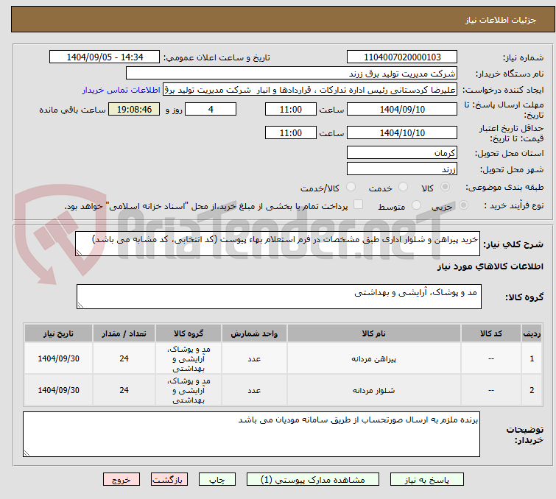Click the response deadline date 1404/09/10
The height and width of the screenshot is (499, 556).
coord(402,109)
